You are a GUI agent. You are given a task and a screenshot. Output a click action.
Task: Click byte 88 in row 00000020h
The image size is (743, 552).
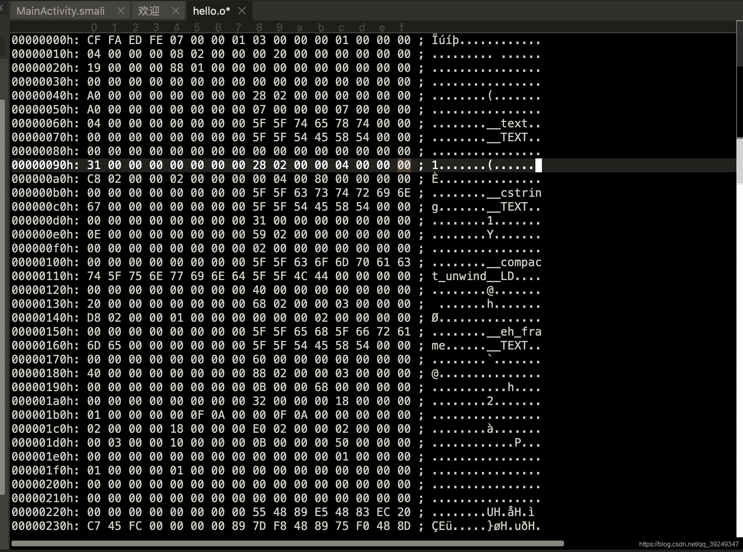tap(177, 68)
